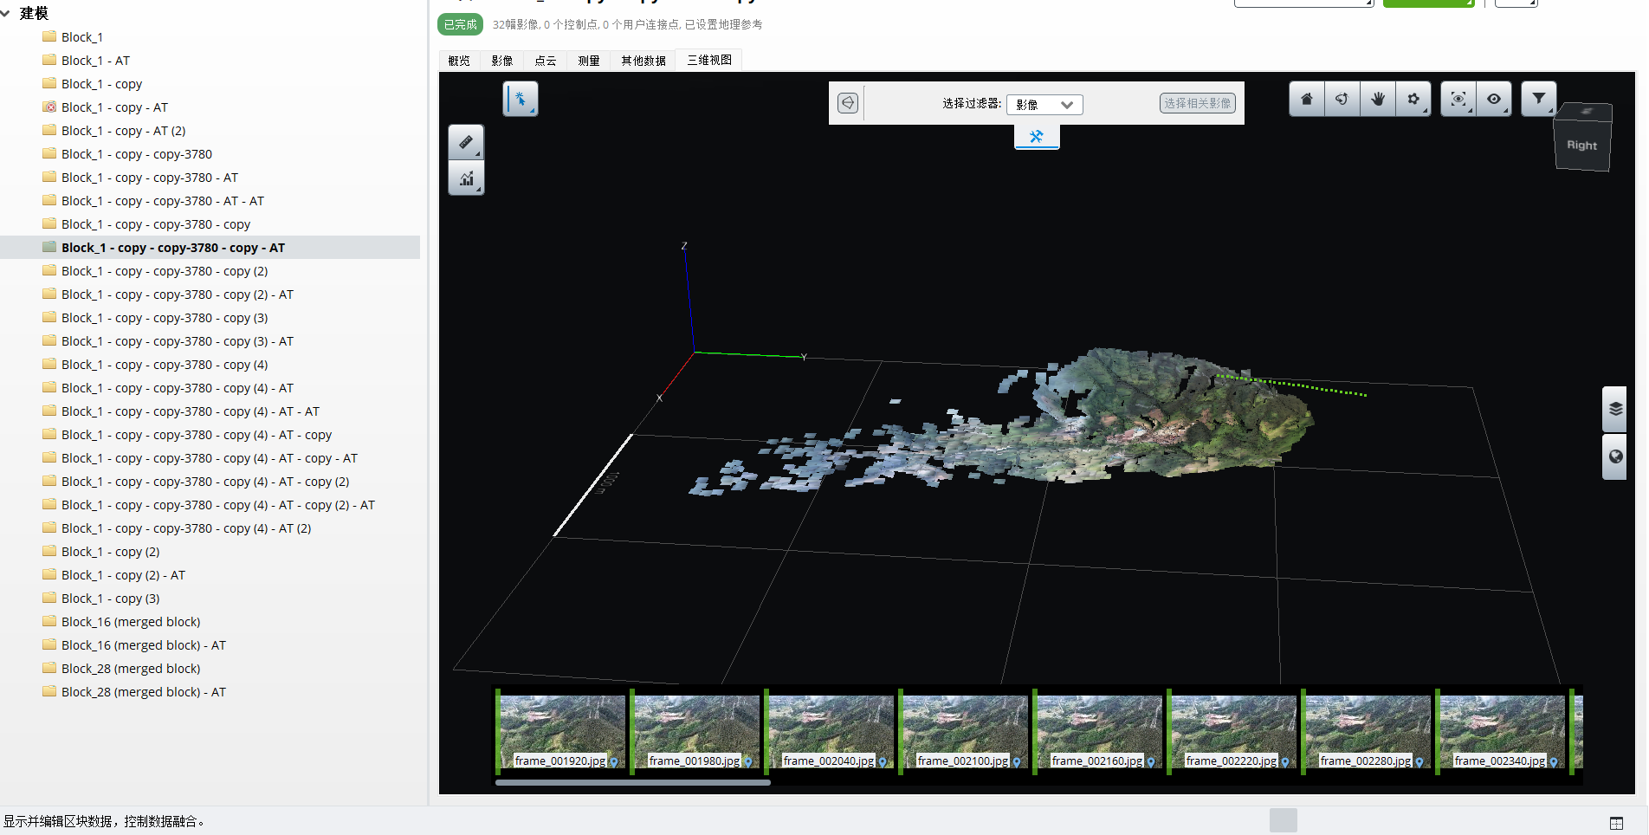The height and width of the screenshot is (835, 1649).
Task: Select the orbit rotate navigation mode
Action: [x=1342, y=99]
